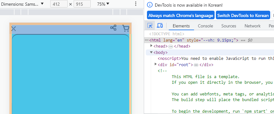
Task: Switch to the Console tab
Action: pyautogui.click(x=205, y=26)
